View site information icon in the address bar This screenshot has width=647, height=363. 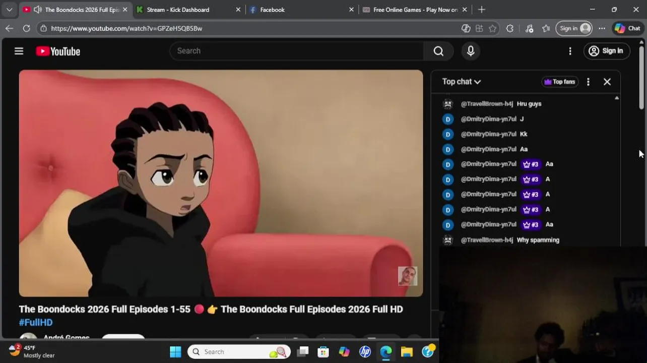pyautogui.click(x=43, y=28)
